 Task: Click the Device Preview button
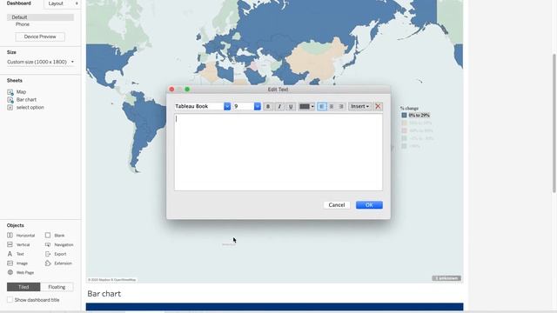(40, 37)
